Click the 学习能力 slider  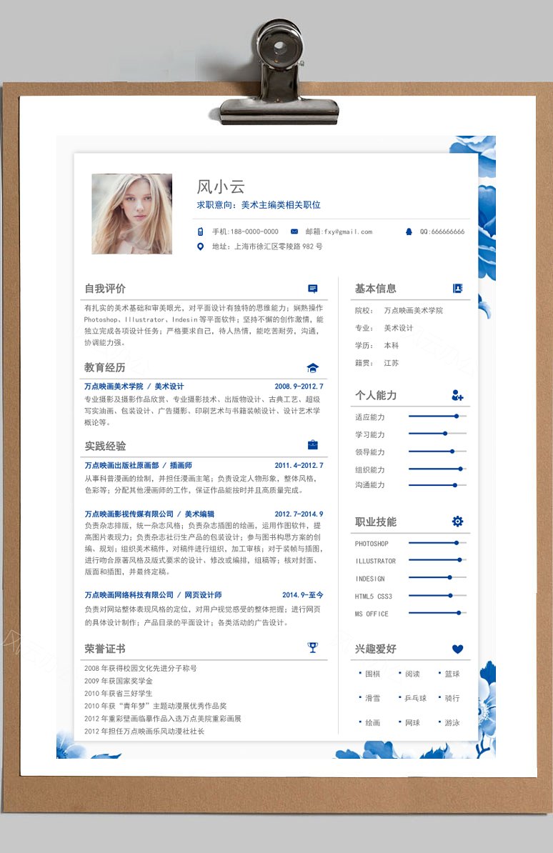(x=437, y=434)
